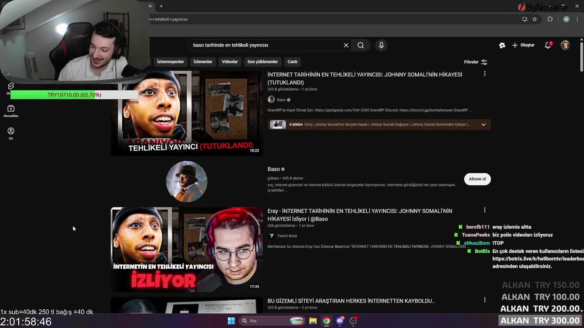Screen dimensions: 584x328
Task: Click the TRY19710.00 donation progress bar
Action: point(74,95)
